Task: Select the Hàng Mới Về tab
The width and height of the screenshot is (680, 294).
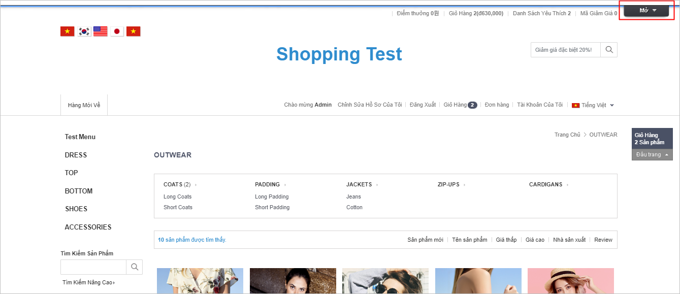Action: [x=84, y=105]
